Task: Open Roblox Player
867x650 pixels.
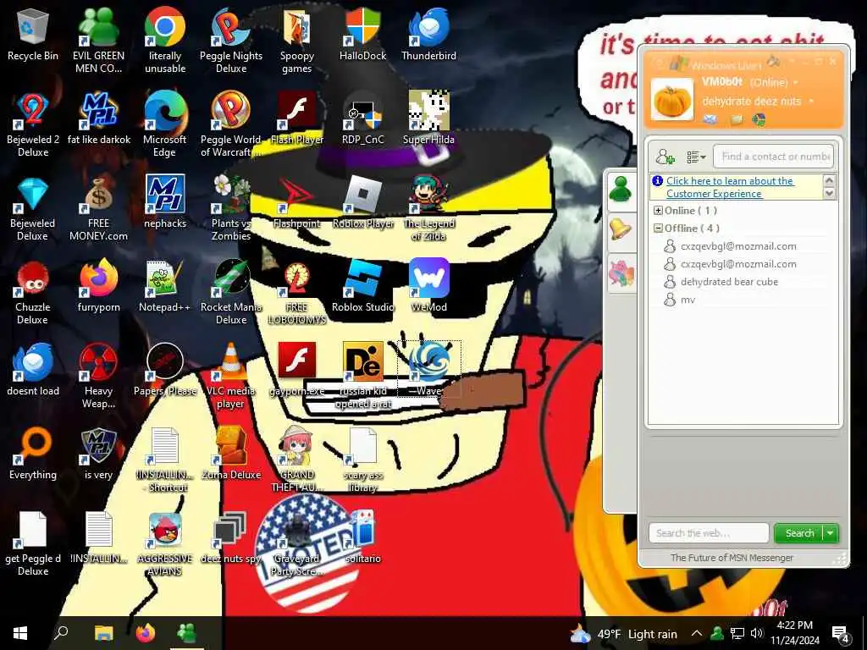Action: pyautogui.click(x=362, y=202)
